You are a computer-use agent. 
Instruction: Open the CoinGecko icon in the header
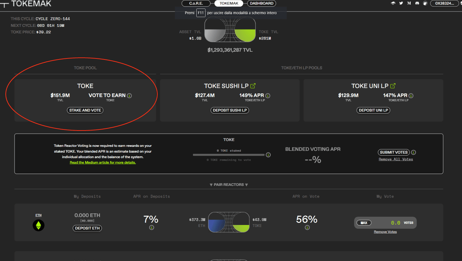[425, 3]
